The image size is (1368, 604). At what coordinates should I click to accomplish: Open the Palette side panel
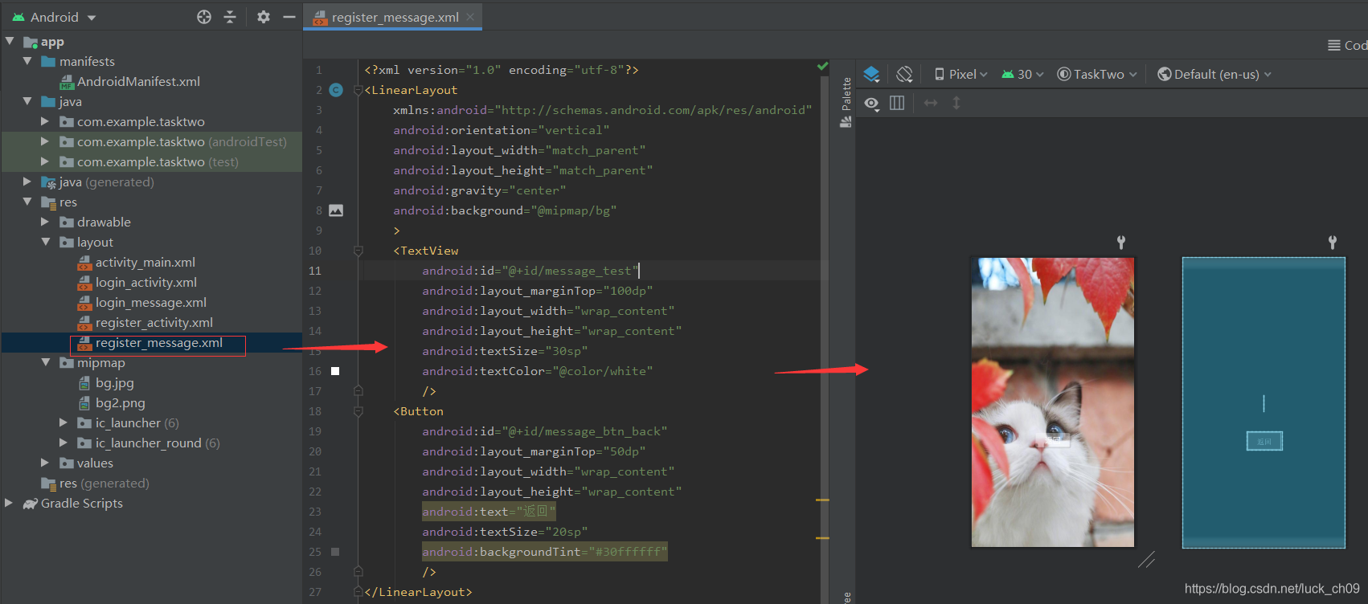pyautogui.click(x=846, y=102)
